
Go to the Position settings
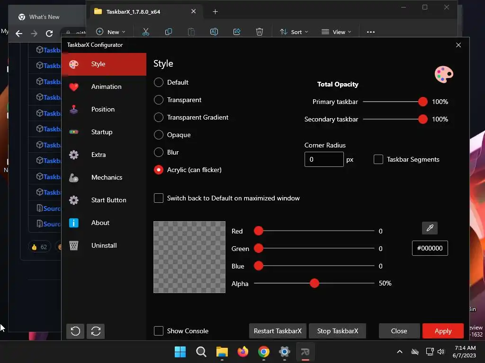click(x=104, y=109)
